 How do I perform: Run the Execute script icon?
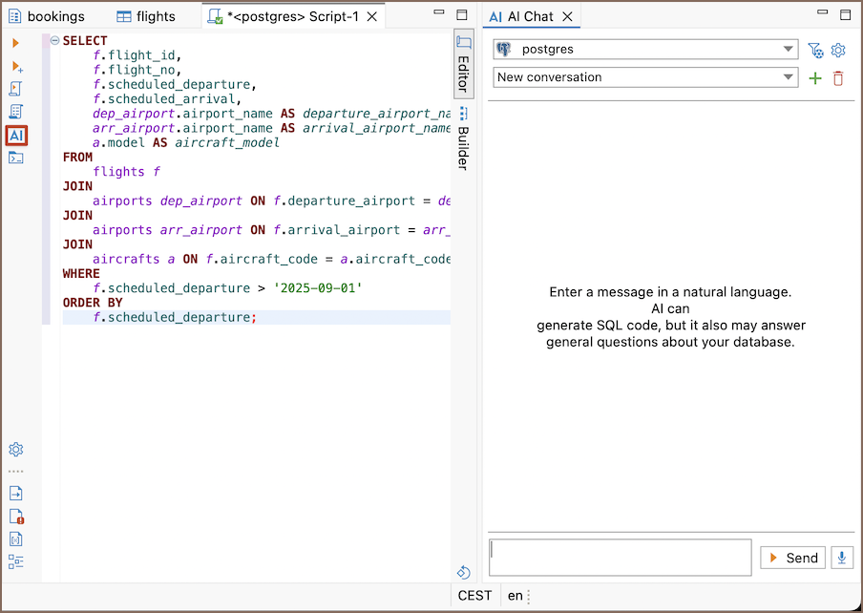tap(16, 89)
